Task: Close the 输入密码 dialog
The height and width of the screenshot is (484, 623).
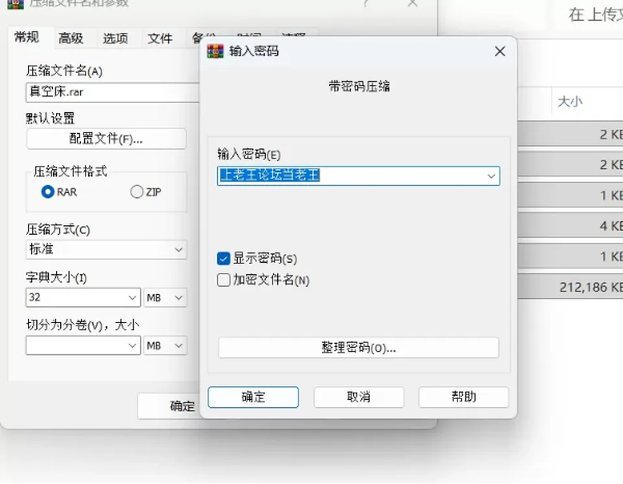Action: [x=500, y=51]
